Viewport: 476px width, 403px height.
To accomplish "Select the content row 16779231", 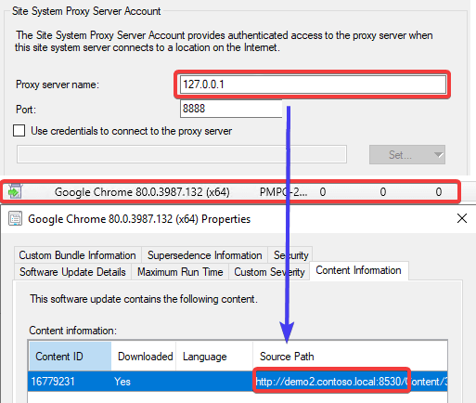I will [238, 382].
